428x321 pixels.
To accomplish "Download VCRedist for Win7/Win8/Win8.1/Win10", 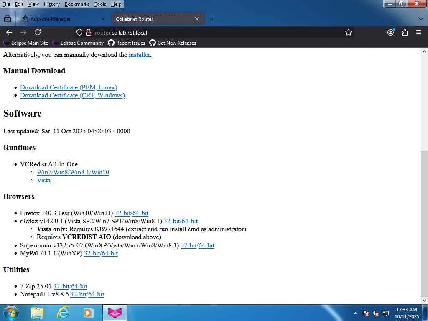I will click(x=73, y=172).
